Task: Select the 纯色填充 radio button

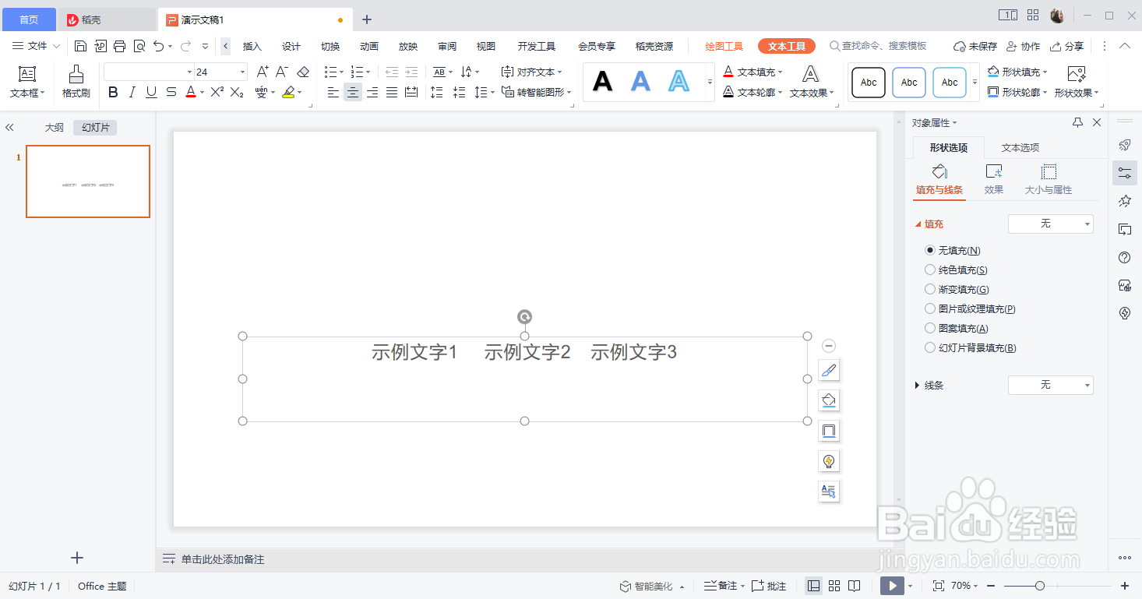Action: (930, 270)
